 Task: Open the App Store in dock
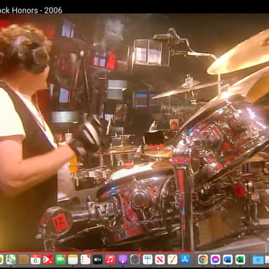pos(185,260)
